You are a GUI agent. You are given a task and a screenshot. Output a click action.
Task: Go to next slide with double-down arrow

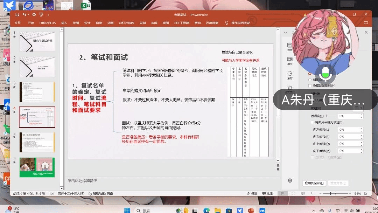click(x=278, y=169)
